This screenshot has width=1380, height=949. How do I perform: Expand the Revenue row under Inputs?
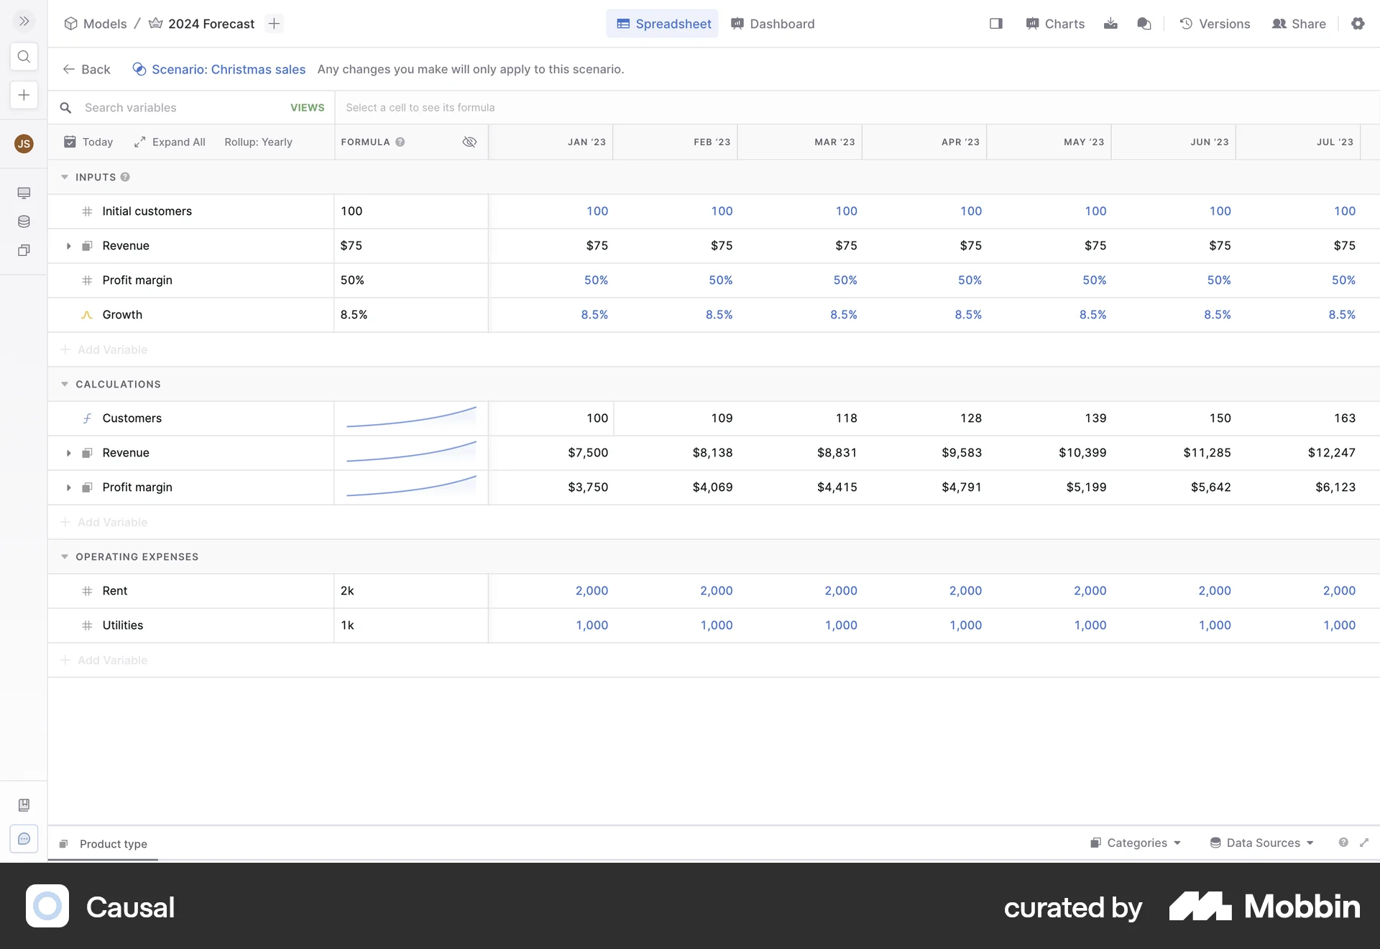coord(69,246)
